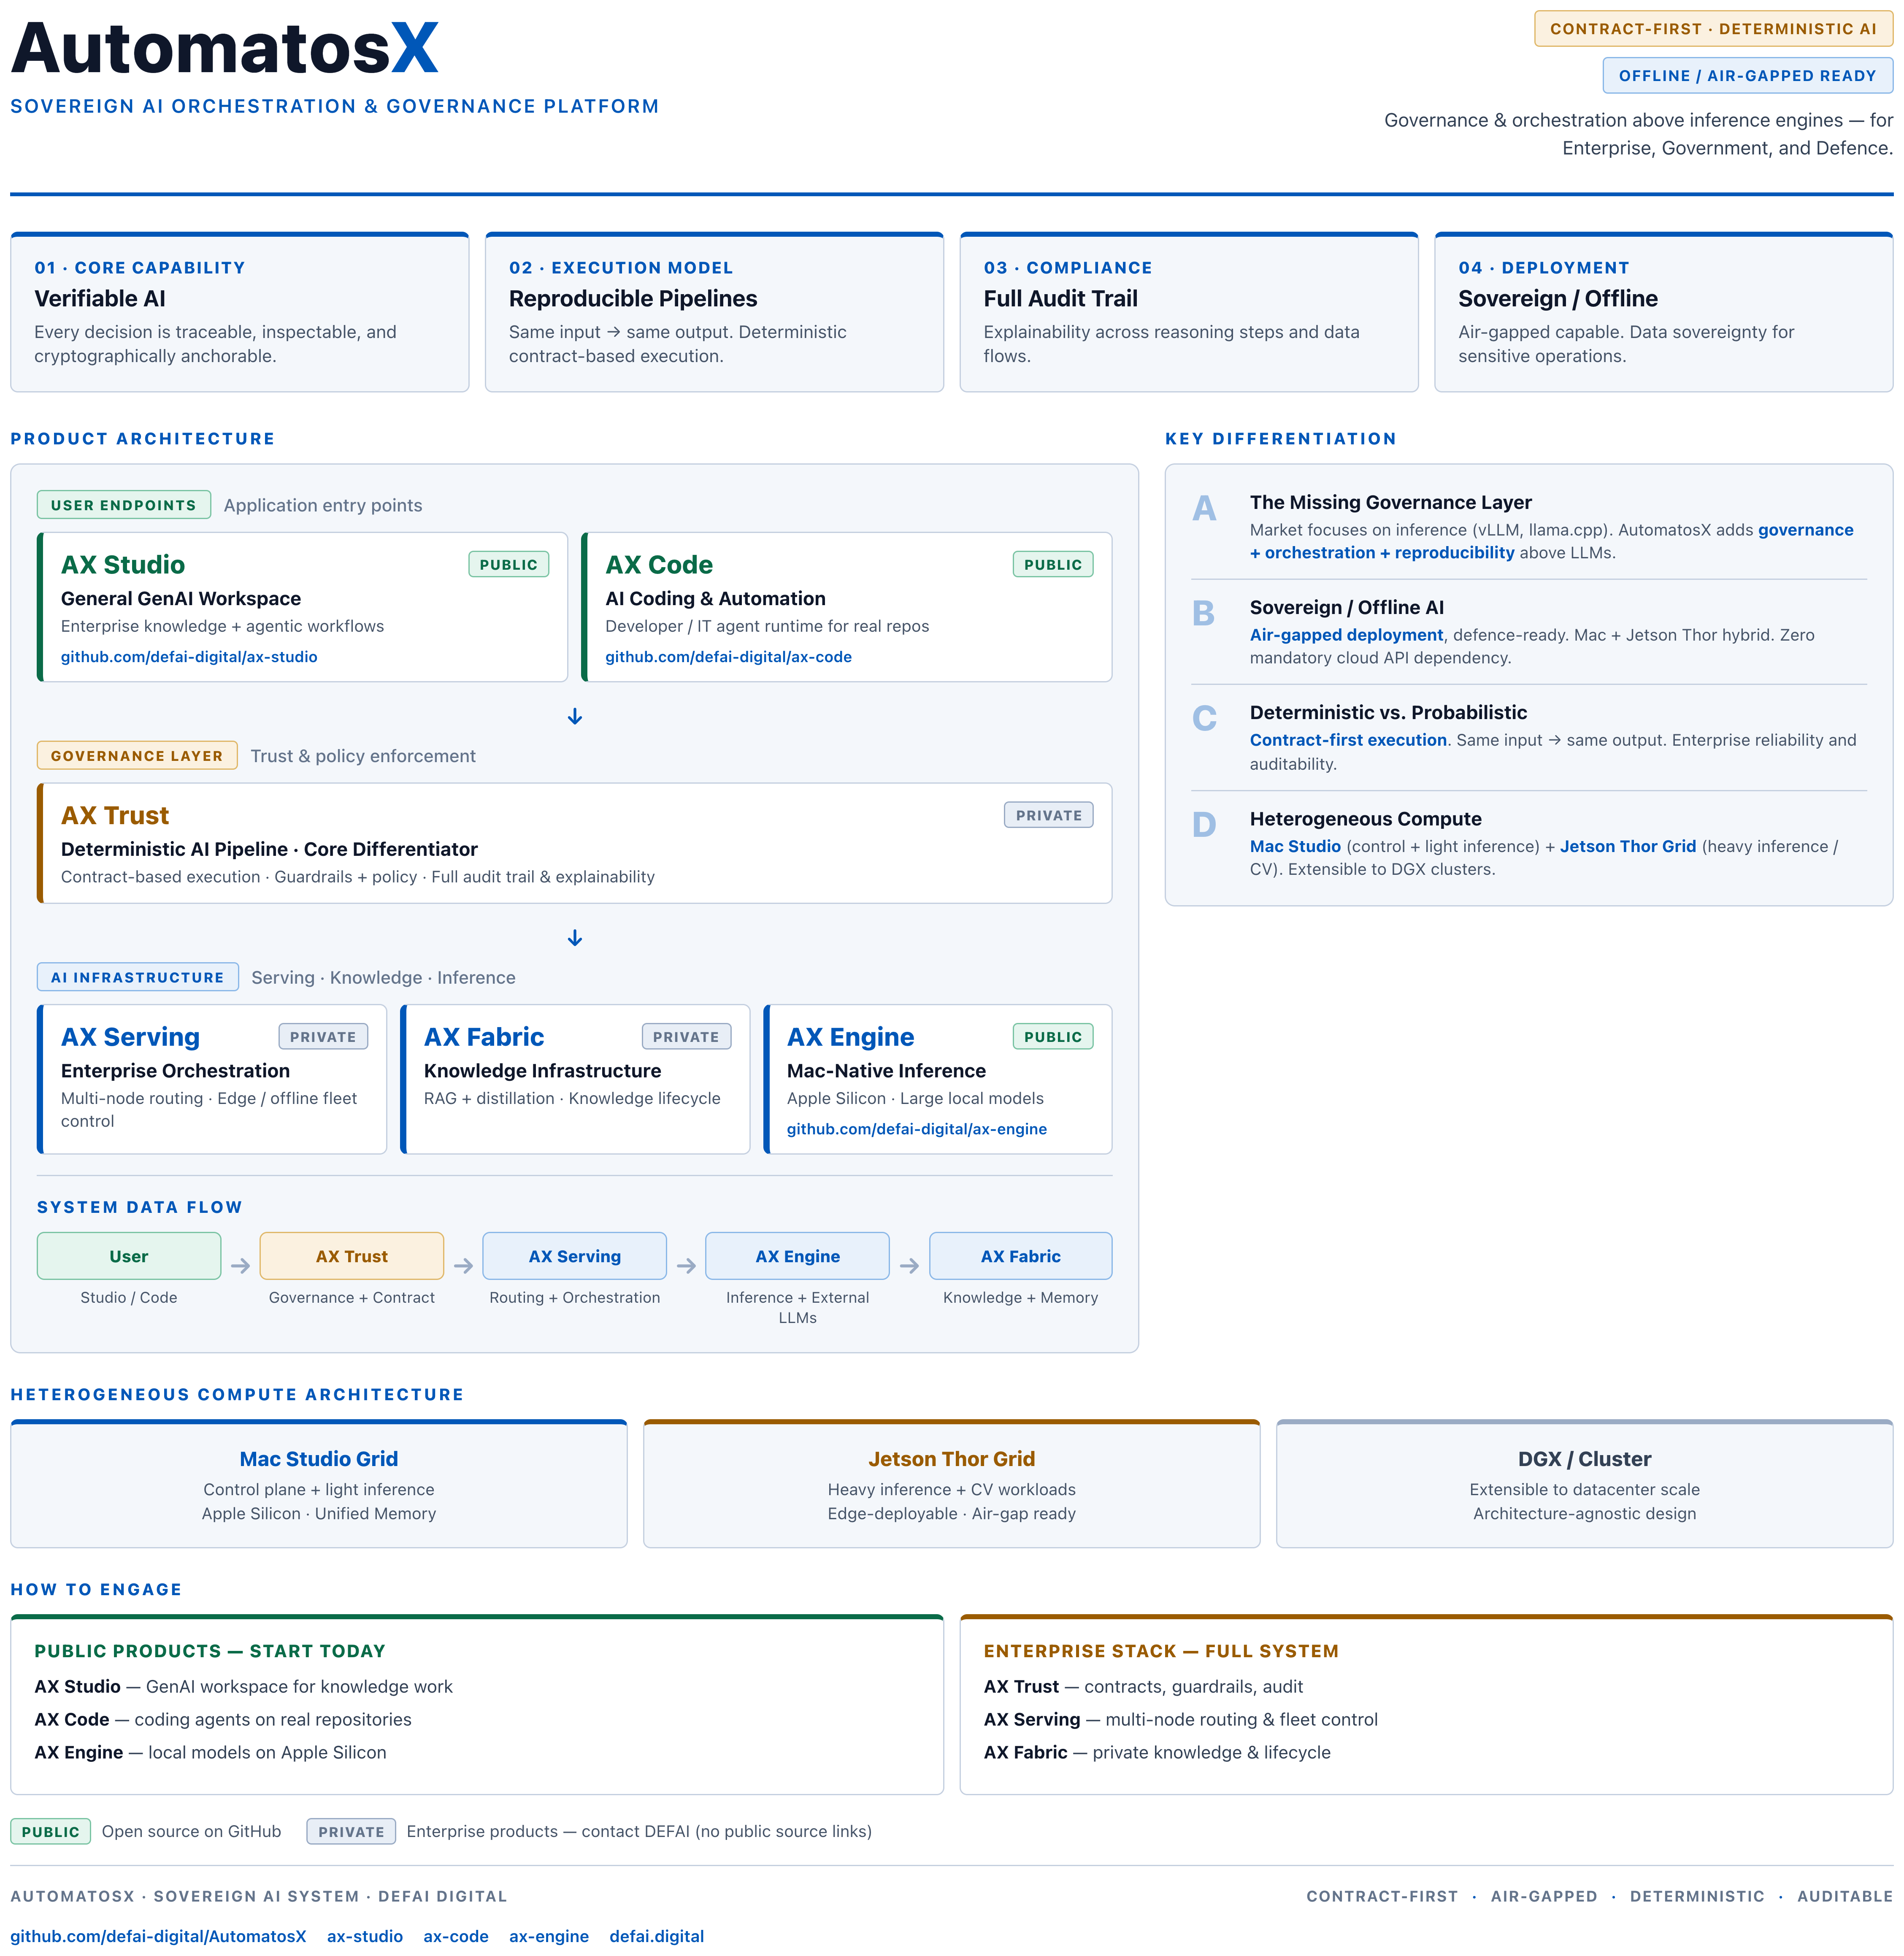Open the ax-engine GitHub link in AX Engine card
Viewport: 1904px width, 1956px height.
point(916,1129)
